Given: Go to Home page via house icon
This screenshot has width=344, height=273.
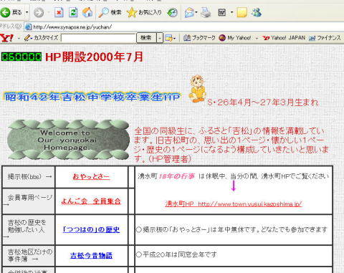Looking at the screenshot, I should tap(87, 12).
